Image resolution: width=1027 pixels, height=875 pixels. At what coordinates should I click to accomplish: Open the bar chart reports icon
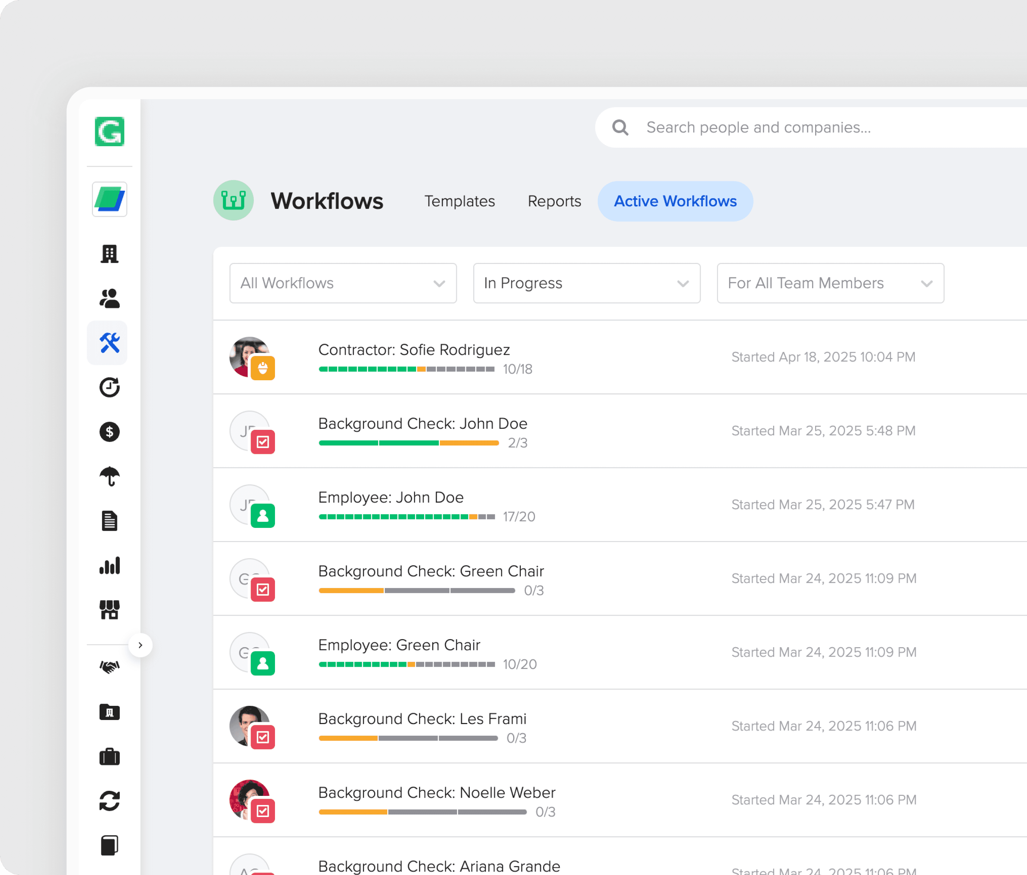[109, 565]
